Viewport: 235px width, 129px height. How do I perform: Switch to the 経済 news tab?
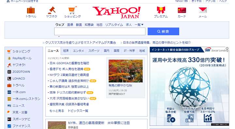66,51
